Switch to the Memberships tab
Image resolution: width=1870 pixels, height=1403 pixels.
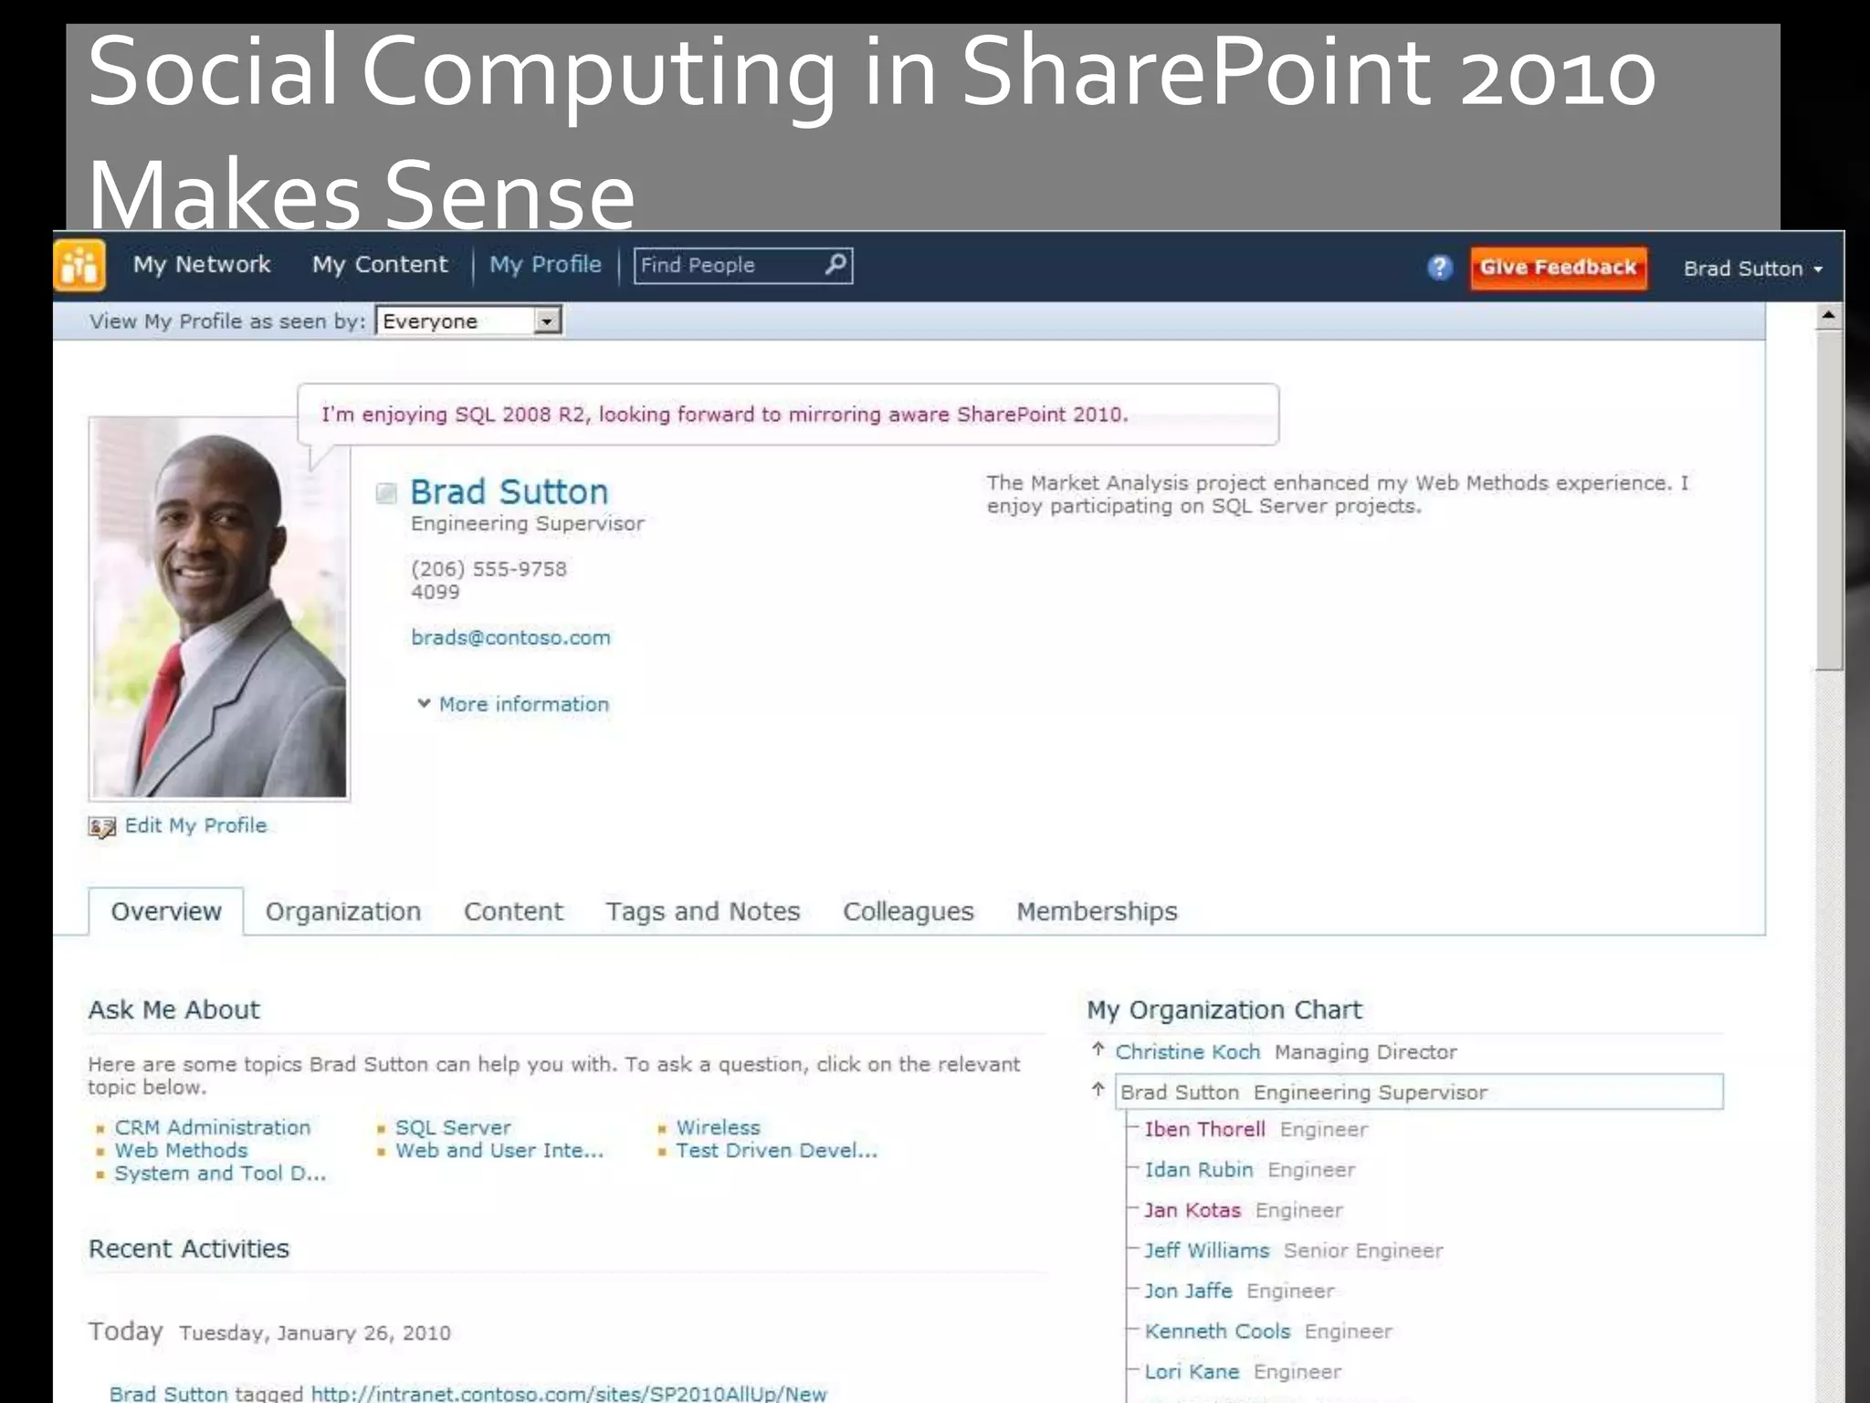[1097, 912]
